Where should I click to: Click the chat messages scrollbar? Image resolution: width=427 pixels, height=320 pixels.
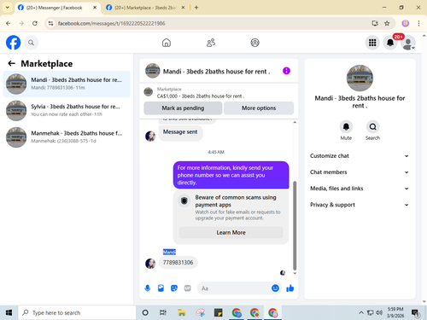295,225
